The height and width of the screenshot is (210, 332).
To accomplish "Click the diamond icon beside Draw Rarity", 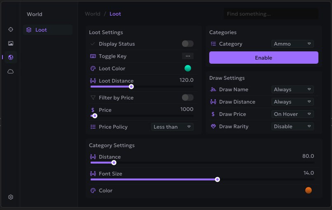I will 213,127.
